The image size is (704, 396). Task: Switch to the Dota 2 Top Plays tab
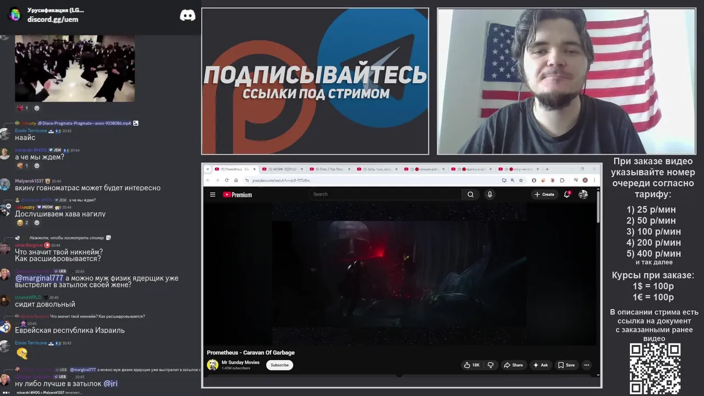point(329,169)
